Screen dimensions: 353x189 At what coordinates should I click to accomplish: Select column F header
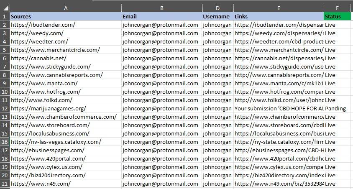(337, 8)
